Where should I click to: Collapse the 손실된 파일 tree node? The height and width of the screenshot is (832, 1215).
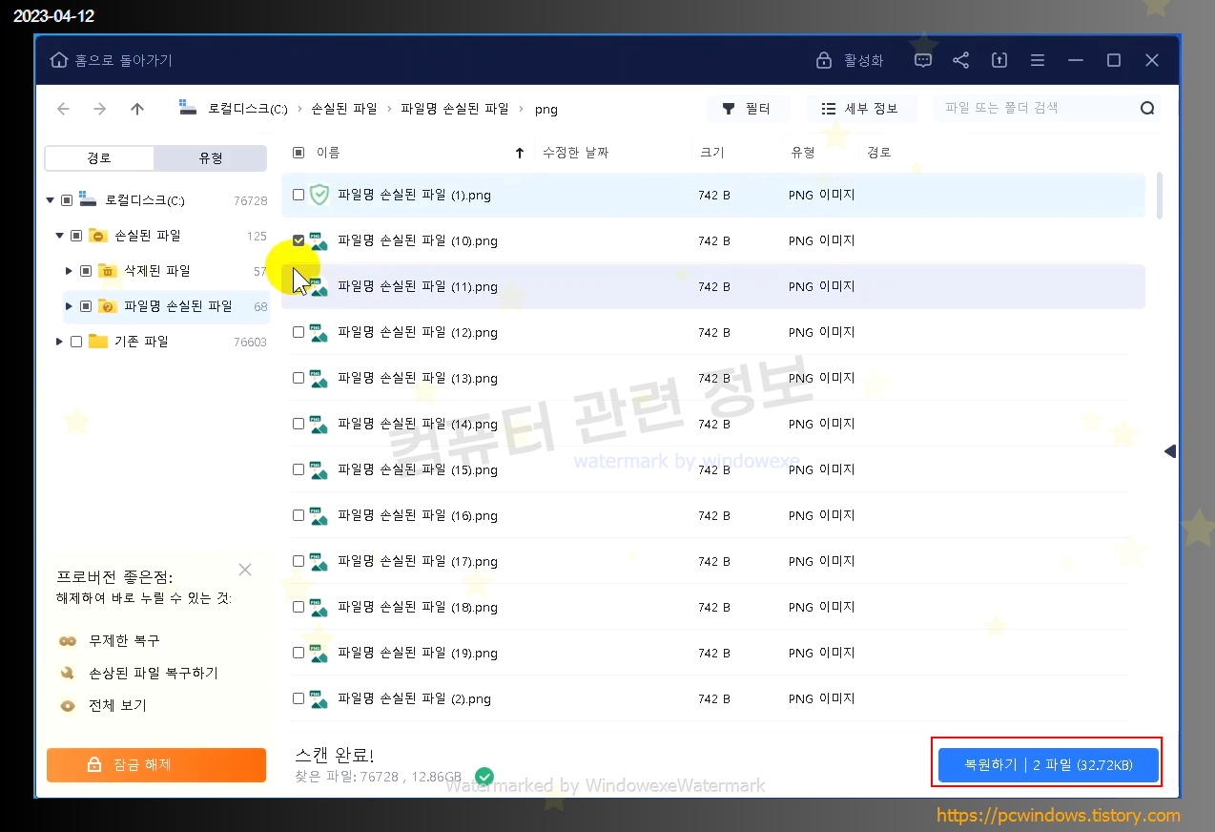coord(59,236)
